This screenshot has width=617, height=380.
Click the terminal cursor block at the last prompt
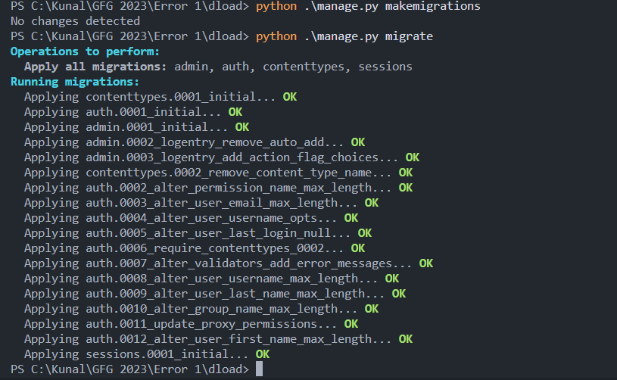click(x=259, y=369)
